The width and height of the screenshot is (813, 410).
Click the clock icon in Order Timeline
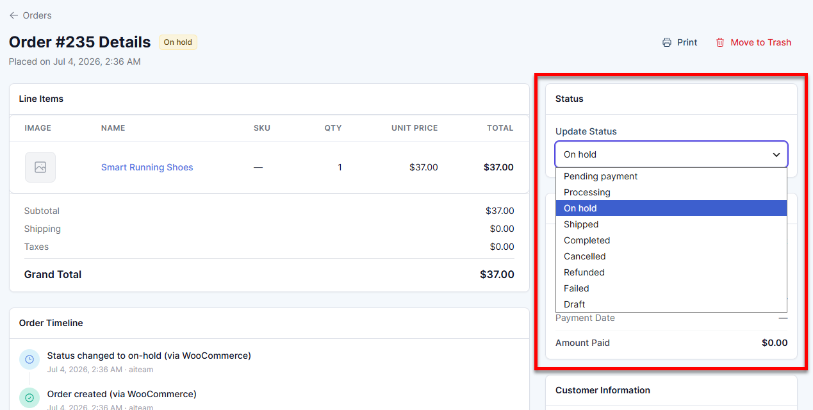29,360
